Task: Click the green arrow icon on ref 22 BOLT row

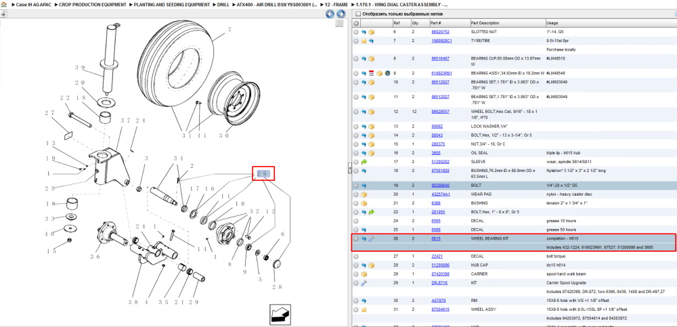Action: (x=371, y=212)
